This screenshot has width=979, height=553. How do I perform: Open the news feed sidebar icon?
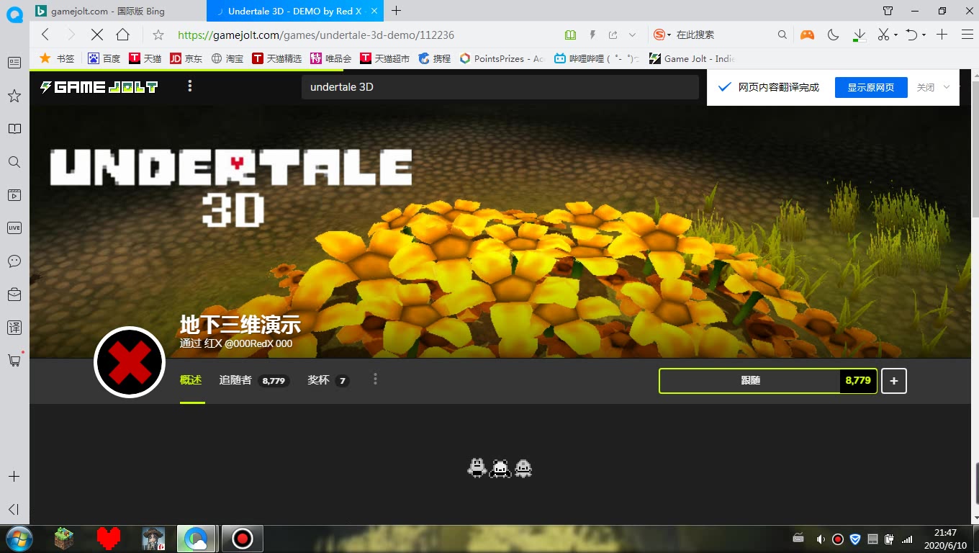(x=14, y=63)
